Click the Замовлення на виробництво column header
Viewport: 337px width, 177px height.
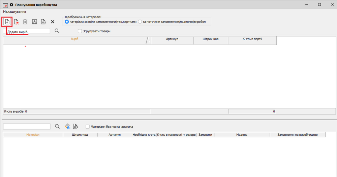298,135
